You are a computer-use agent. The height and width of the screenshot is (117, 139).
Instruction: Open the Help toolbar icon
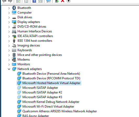(34, 1)
